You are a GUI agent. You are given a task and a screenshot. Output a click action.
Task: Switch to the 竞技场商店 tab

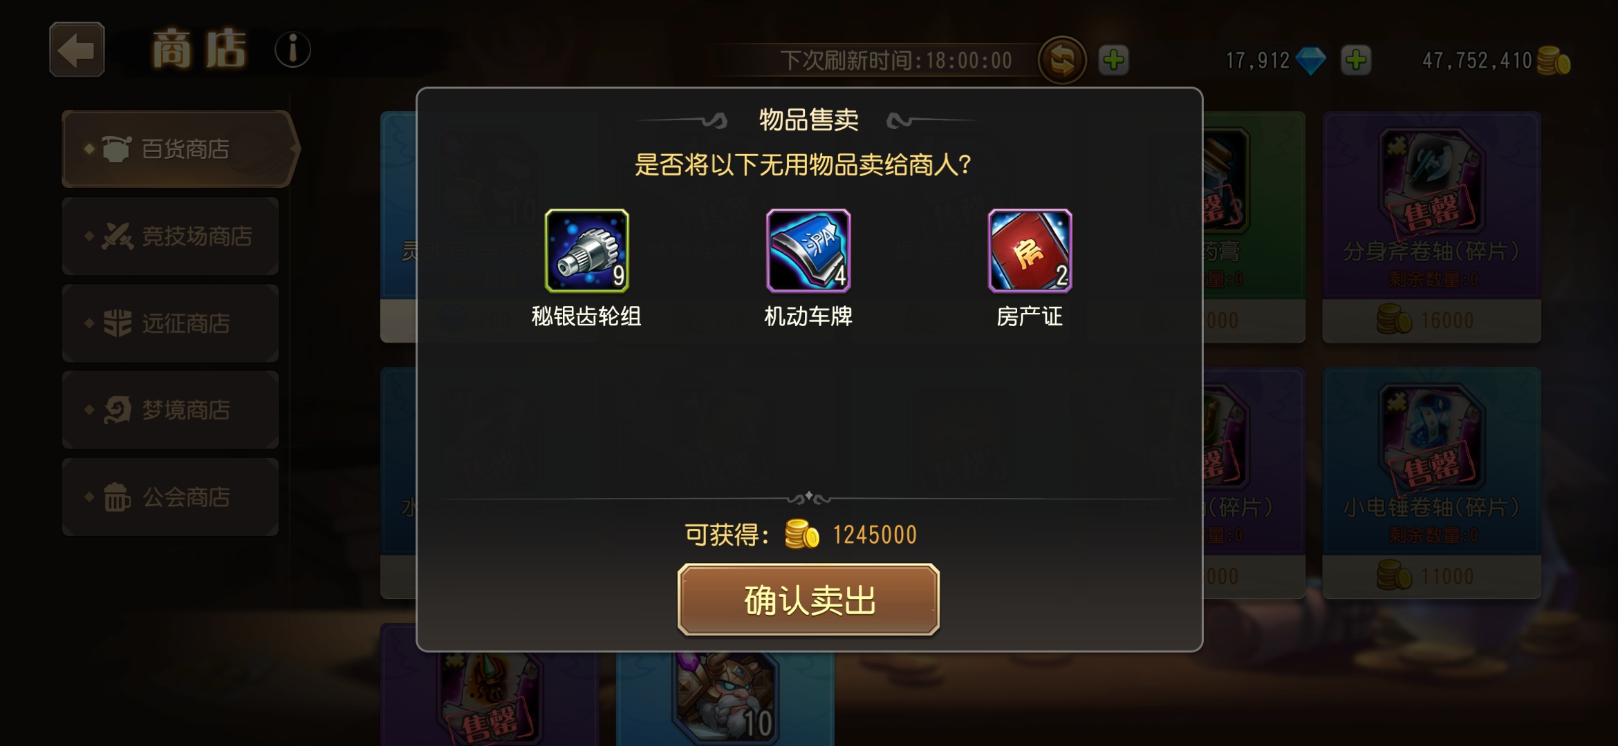click(170, 236)
